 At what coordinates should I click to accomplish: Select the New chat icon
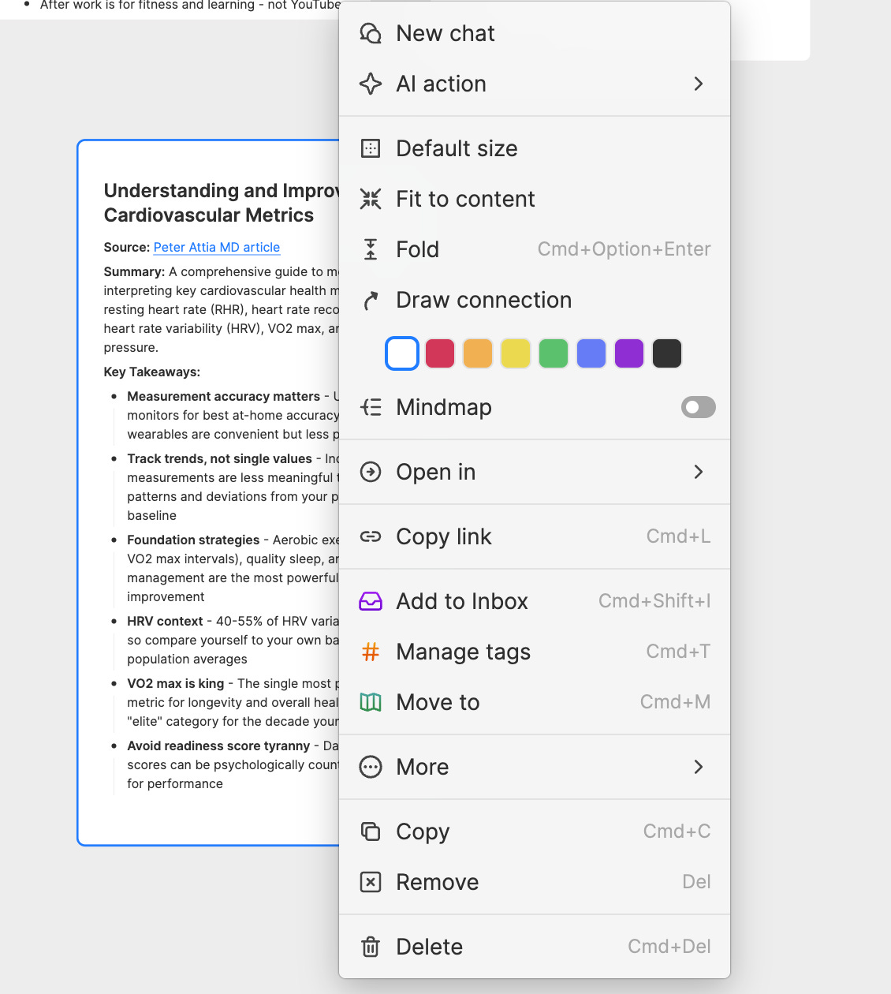pyautogui.click(x=370, y=33)
